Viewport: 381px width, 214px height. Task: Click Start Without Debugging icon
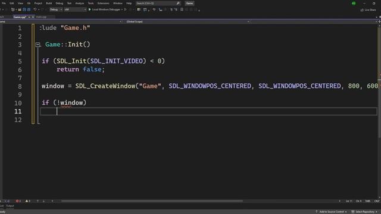[x=126, y=10]
